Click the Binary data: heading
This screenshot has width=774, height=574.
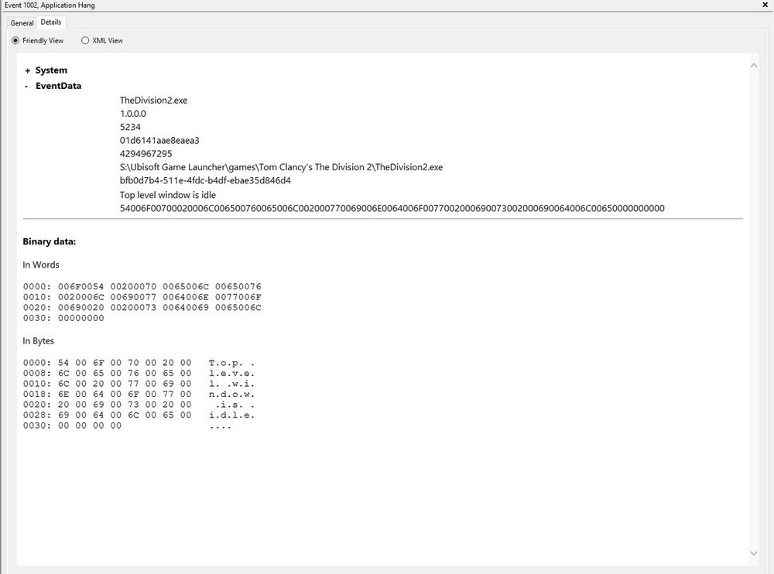point(50,241)
